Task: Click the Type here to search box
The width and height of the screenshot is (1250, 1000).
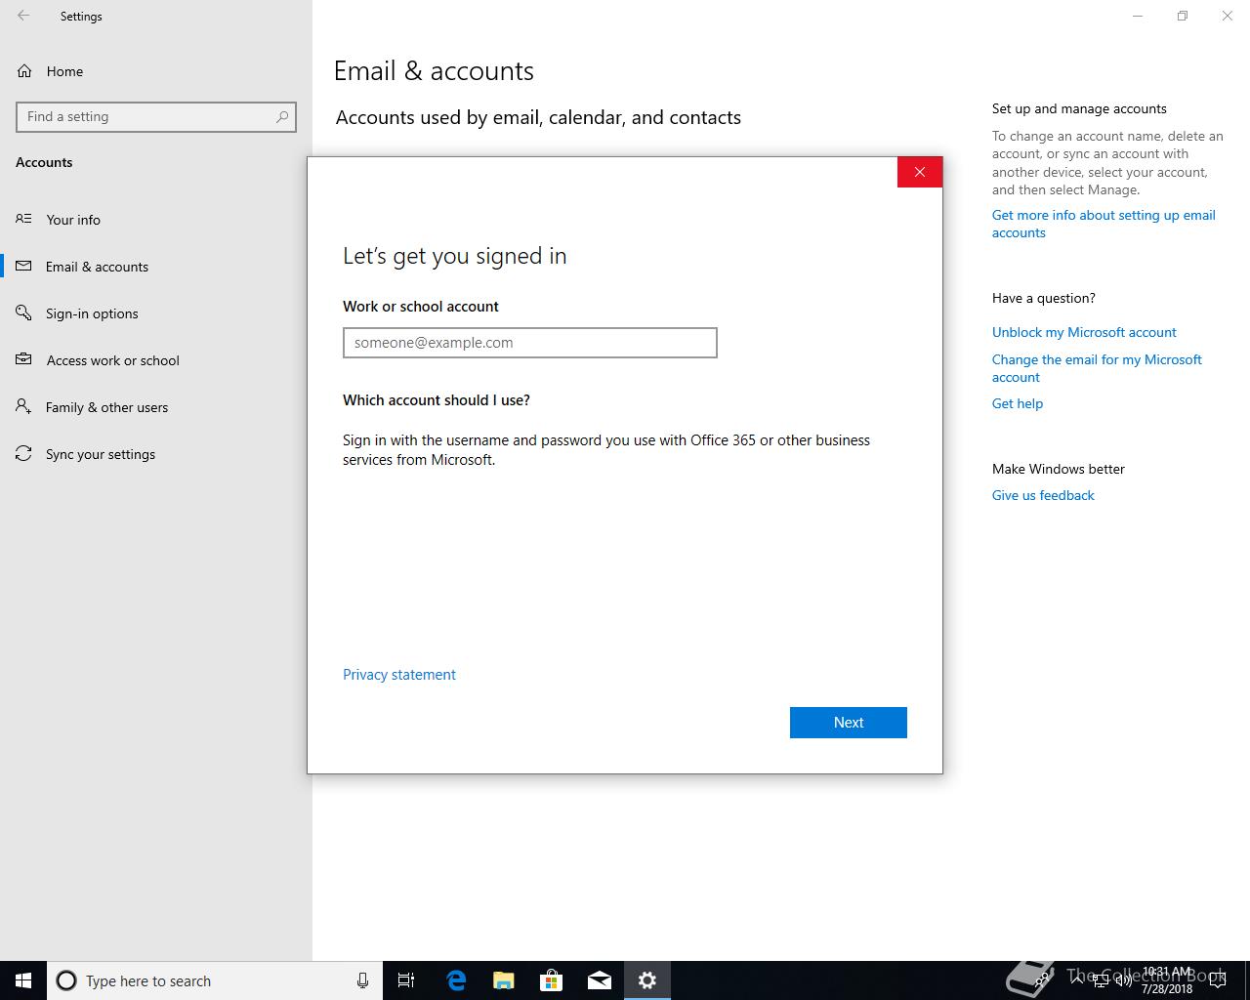Action: (x=215, y=980)
